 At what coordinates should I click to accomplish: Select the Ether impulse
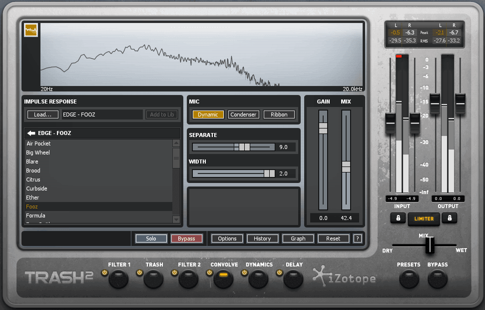[x=98, y=197]
